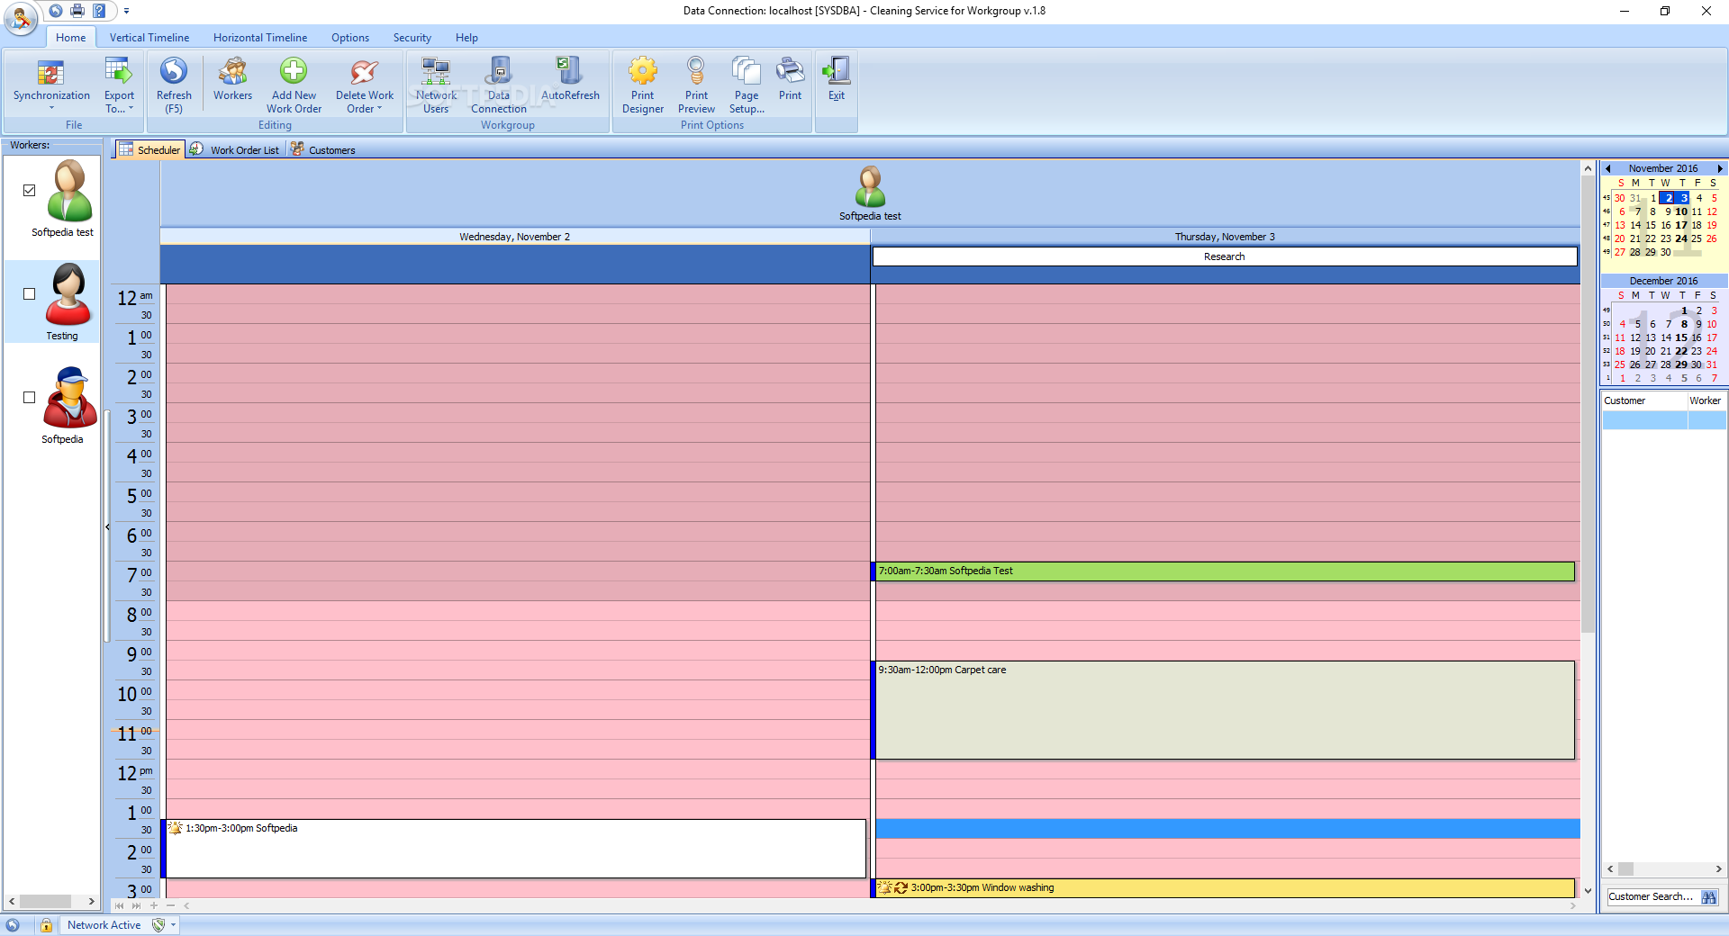1729x936 pixels.
Task: Go to previous month in the calendar
Action: (1608, 168)
